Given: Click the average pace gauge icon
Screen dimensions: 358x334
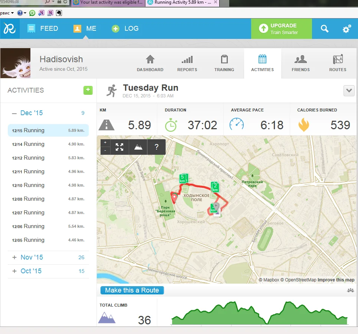Looking at the screenshot, I should [237, 124].
